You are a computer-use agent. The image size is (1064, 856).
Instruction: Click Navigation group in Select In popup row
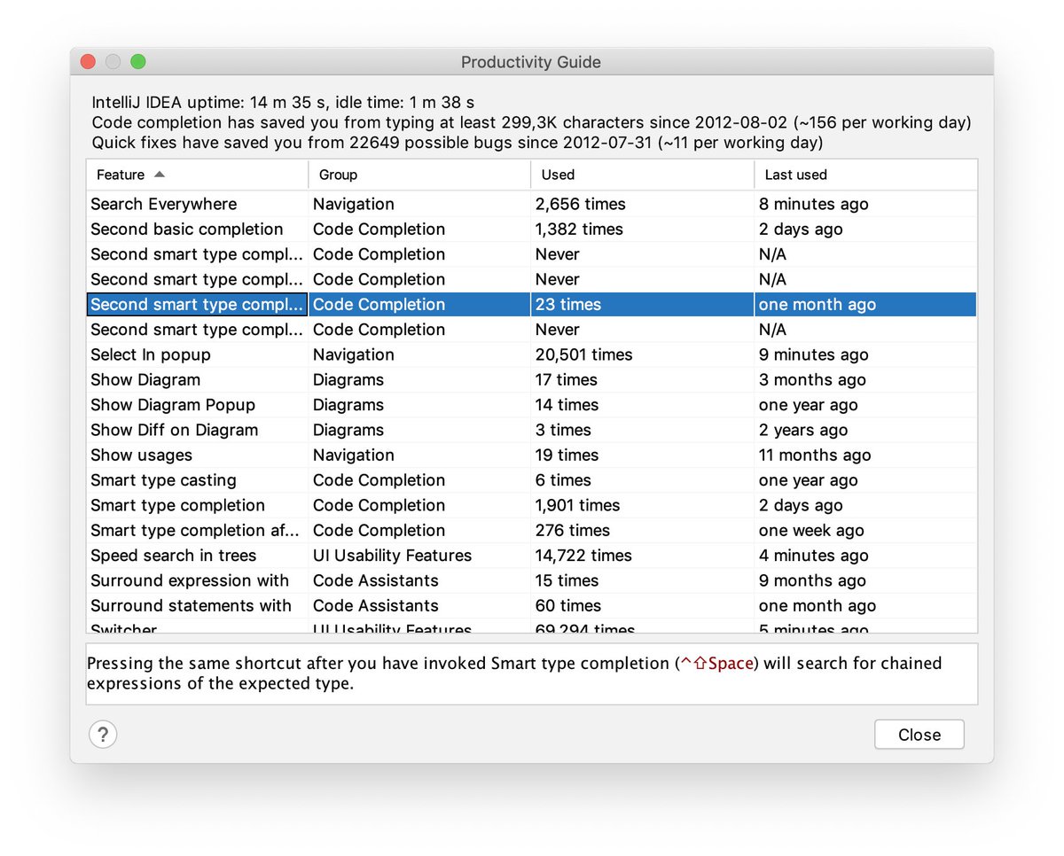click(419, 354)
